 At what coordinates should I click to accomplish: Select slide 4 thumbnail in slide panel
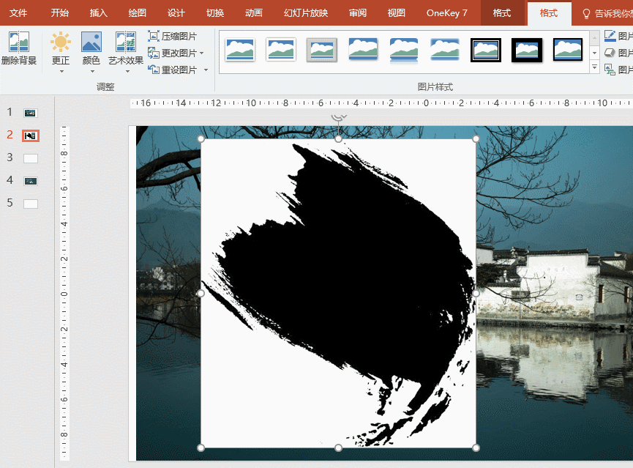coord(30,181)
